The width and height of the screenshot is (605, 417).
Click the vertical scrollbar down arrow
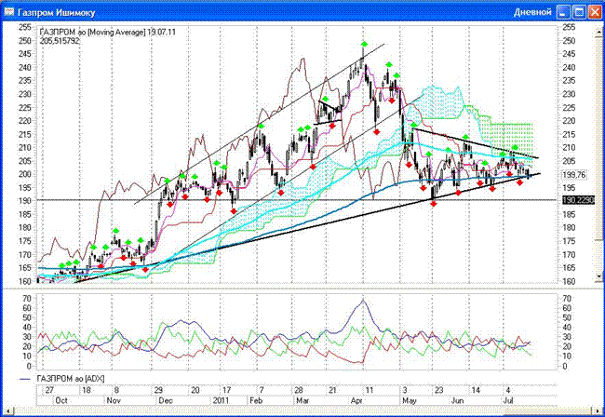tap(599, 276)
